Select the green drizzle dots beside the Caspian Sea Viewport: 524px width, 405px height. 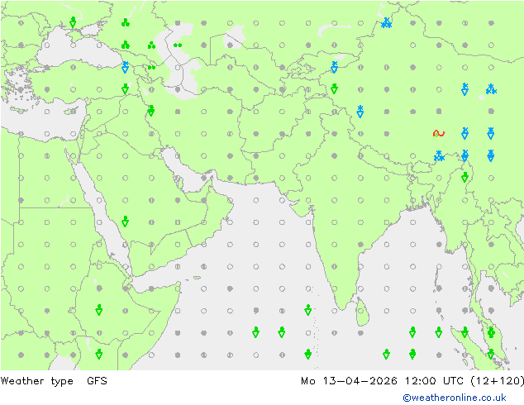[x=177, y=45]
